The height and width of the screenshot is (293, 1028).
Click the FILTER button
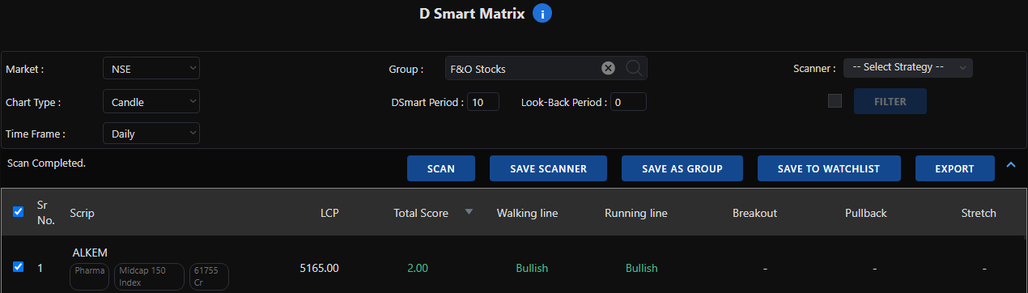click(x=890, y=101)
